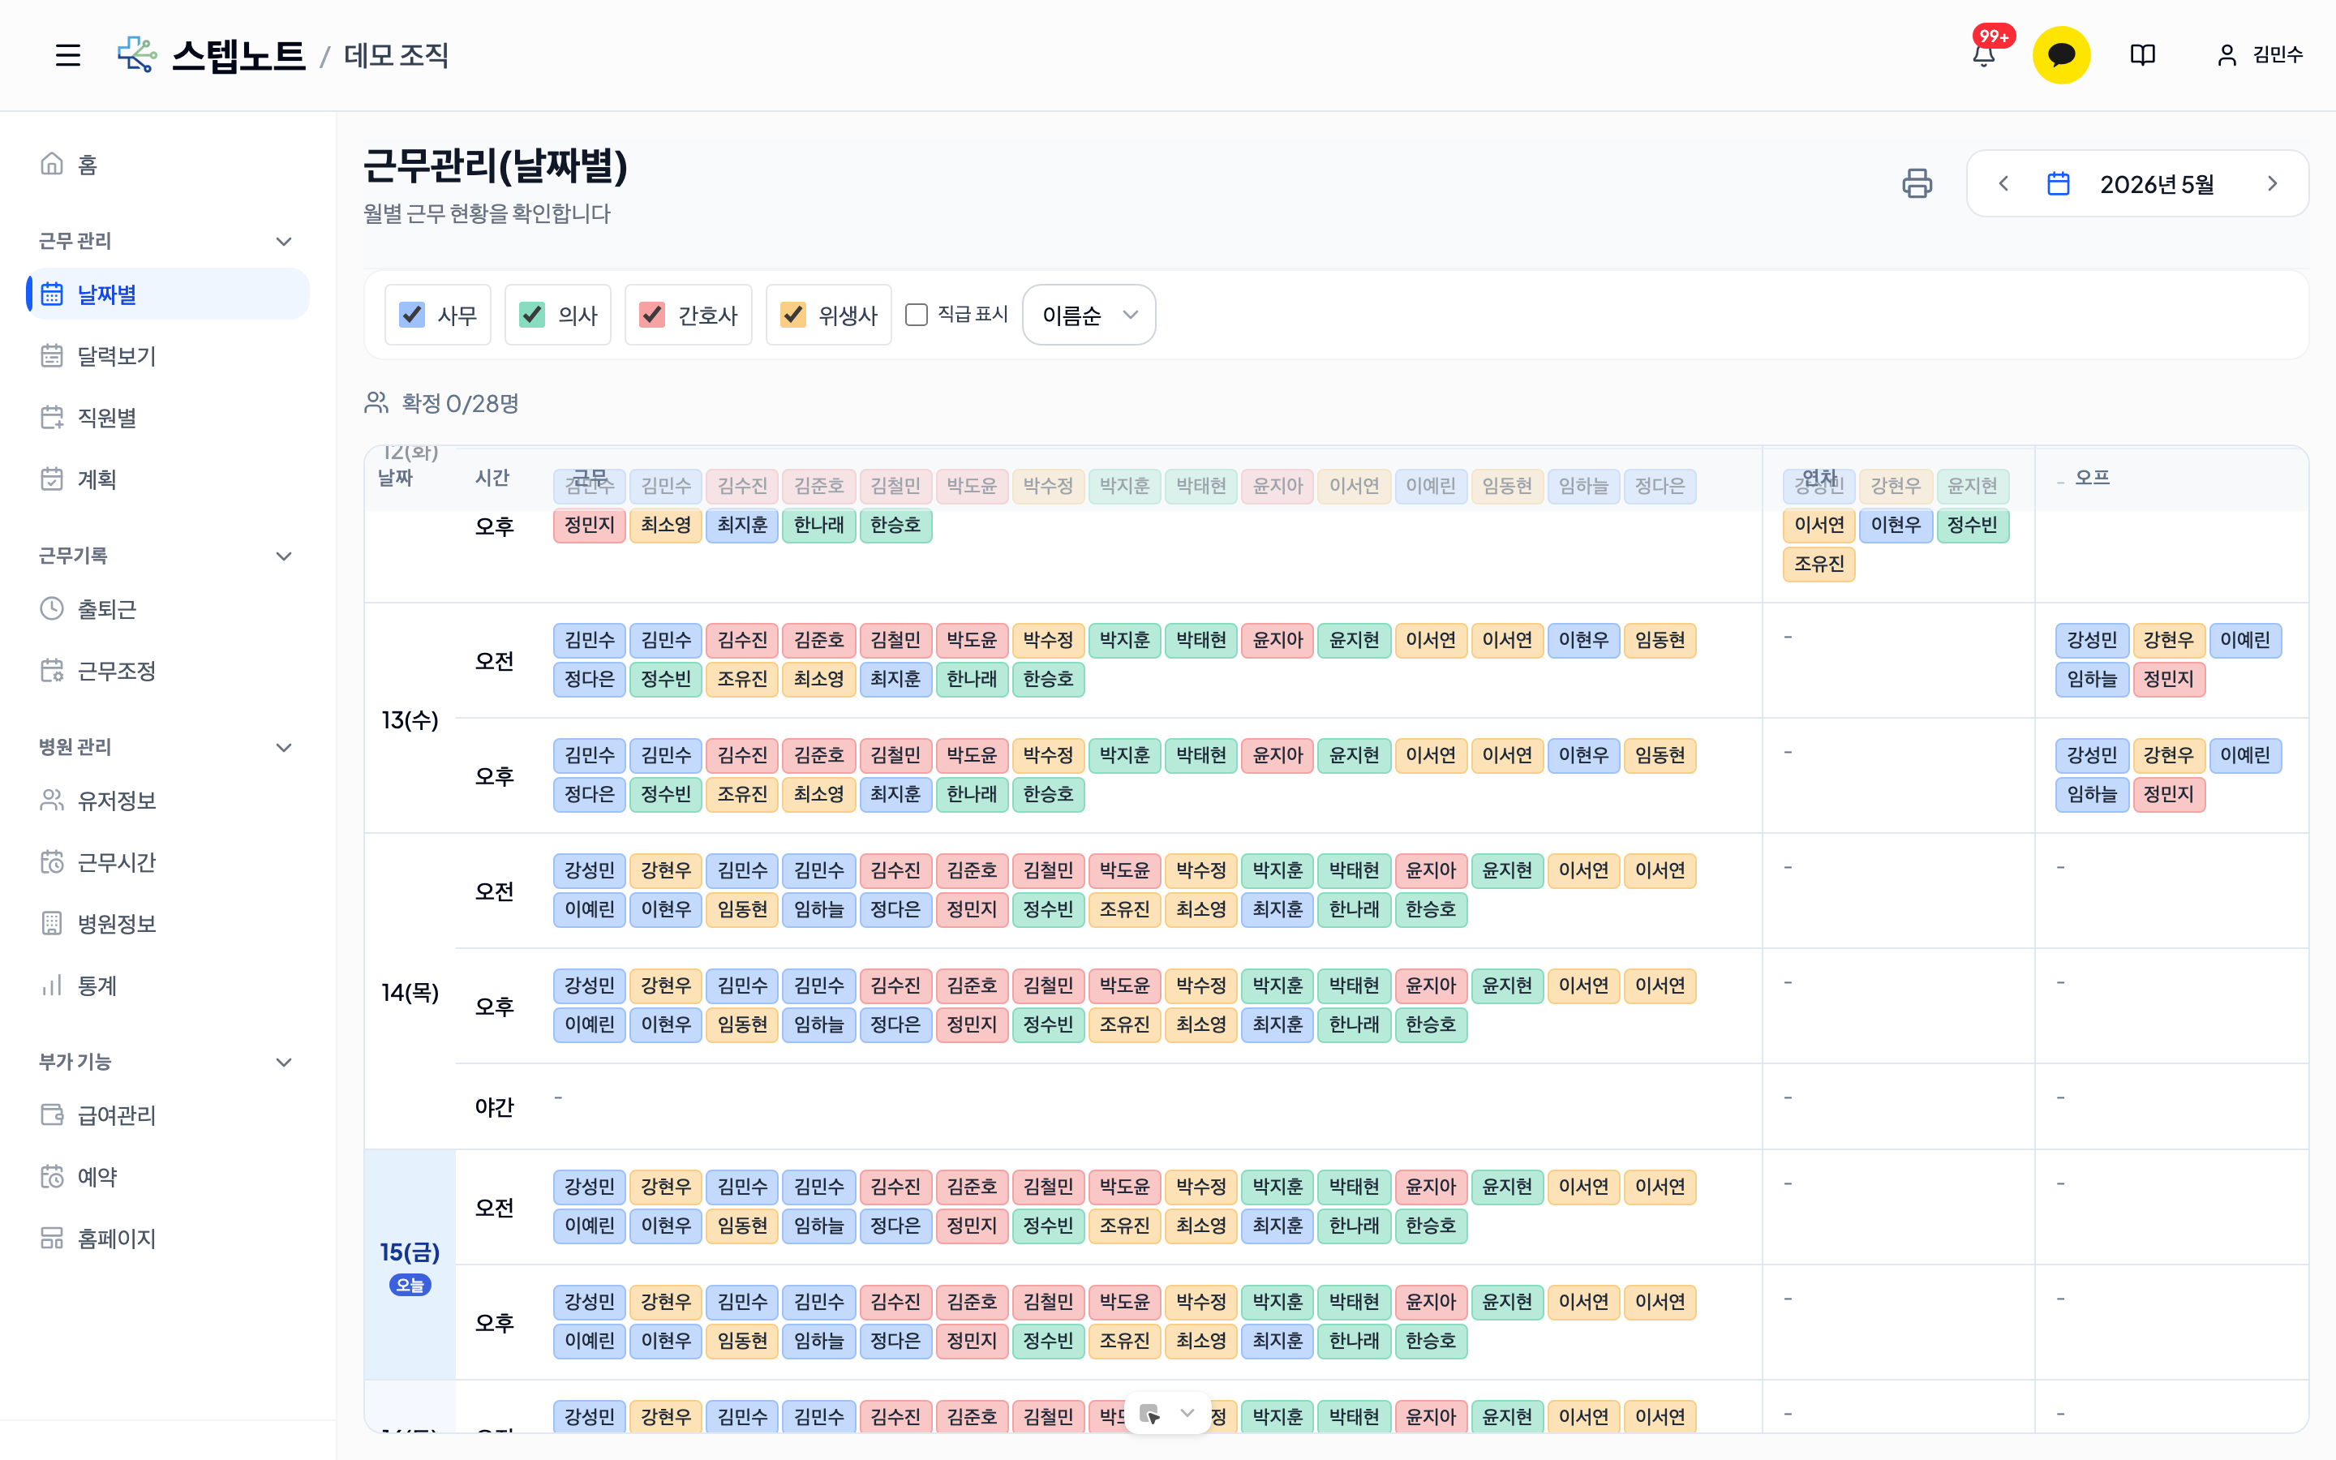The image size is (2336, 1460).
Task: Click 확정 0/28명 people icon
Action: 376,401
